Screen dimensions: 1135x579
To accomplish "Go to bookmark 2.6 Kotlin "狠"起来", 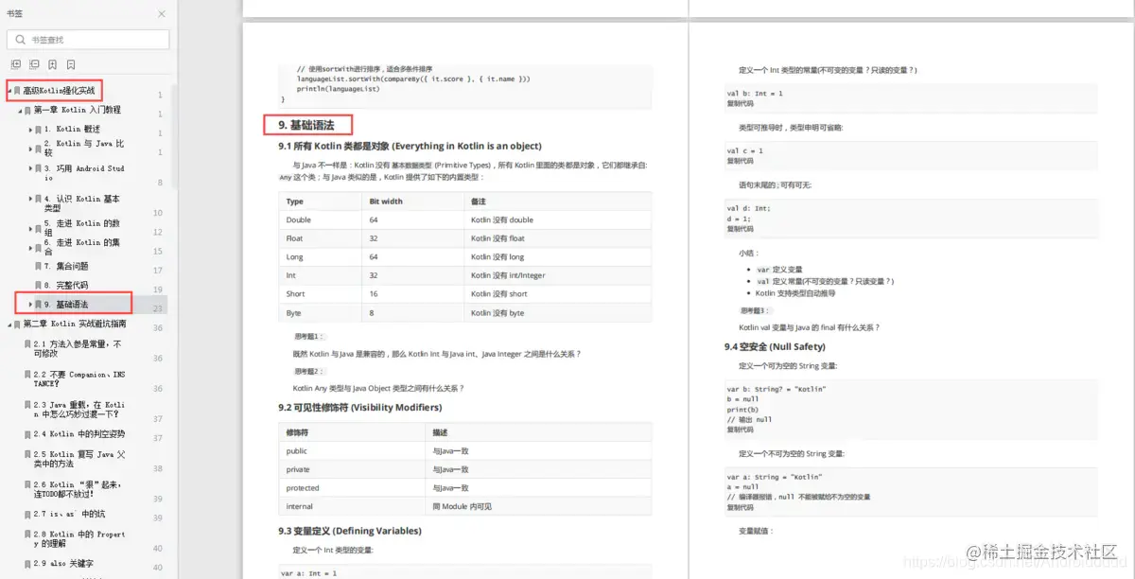I will point(78,489).
